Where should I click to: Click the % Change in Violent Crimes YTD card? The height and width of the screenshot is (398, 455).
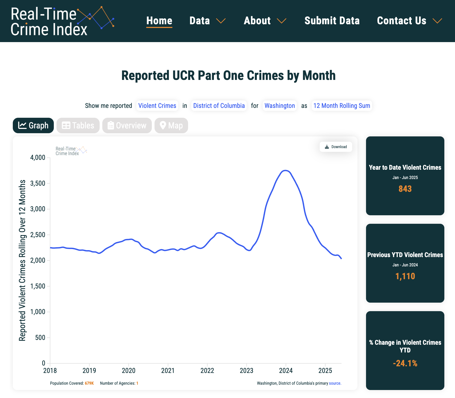[x=405, y=351]
